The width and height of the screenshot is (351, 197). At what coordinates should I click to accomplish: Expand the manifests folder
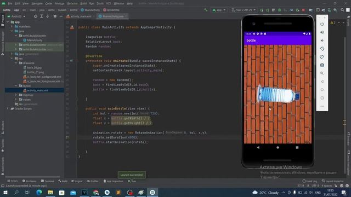(x=12, y=27)
